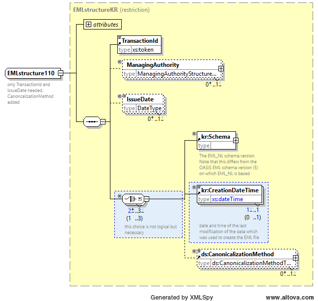318x301 pixels.
Task: Click the (0..1) base occurrence under kr:CreationDateTime
Action: pos(253,217)
